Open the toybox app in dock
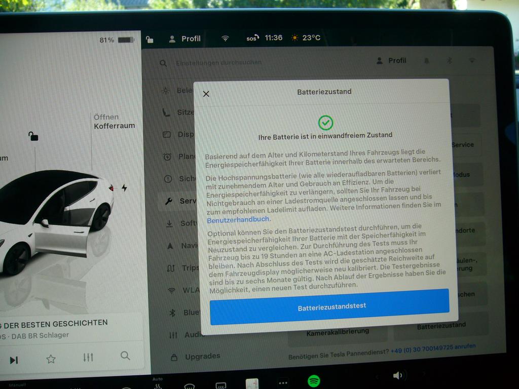The height and width of the screenshot is (389, 519). (x=252, y=384)
